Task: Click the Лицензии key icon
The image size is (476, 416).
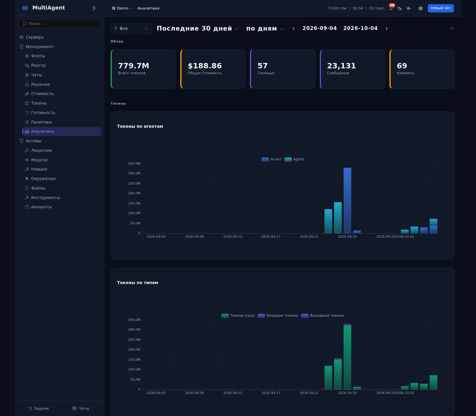Action: click(x=27, y=150)
